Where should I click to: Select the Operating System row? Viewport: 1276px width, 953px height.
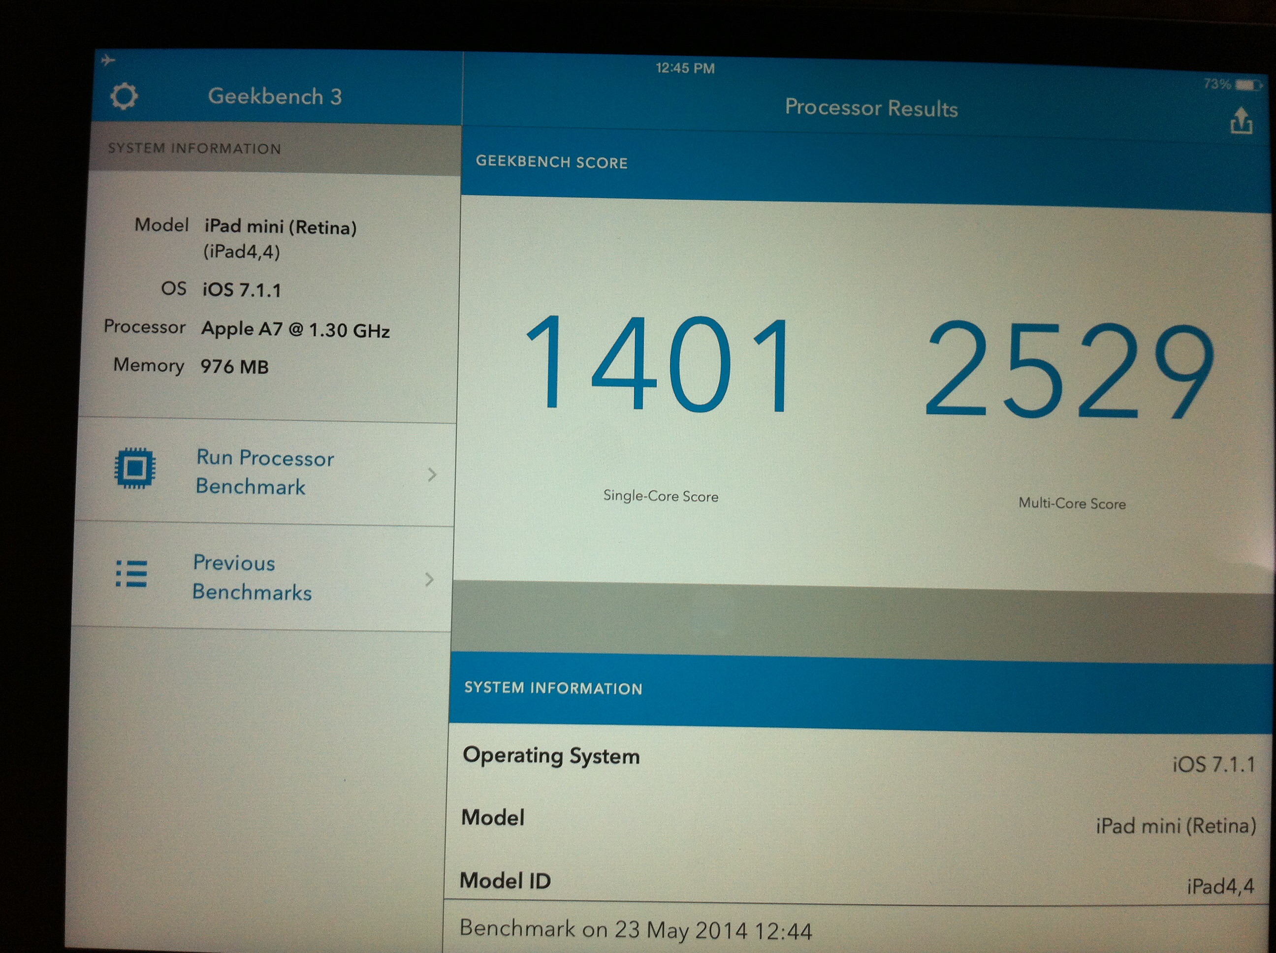click(860, 759)
